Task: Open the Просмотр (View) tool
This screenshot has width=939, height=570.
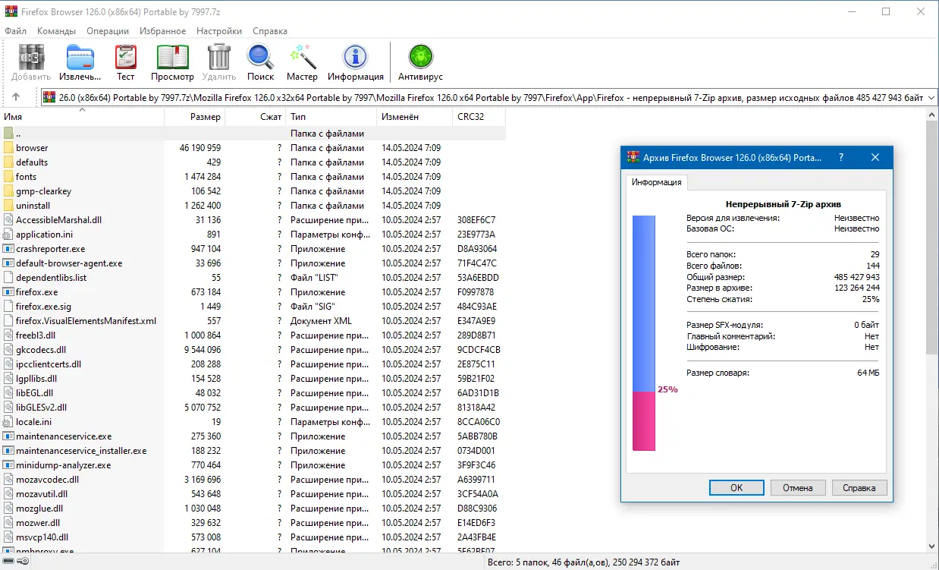Action: point(172,58)
